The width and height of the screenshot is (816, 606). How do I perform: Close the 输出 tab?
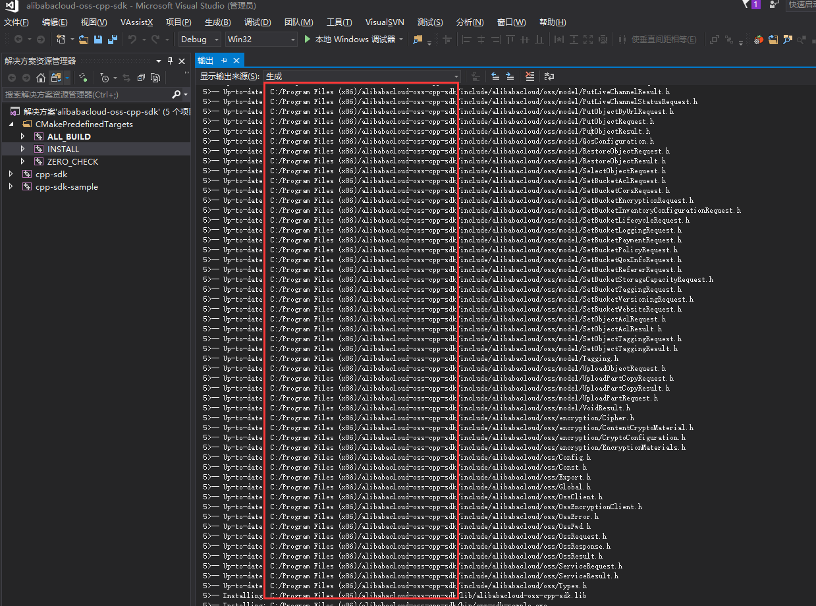pyautogui.click(x=236, y=61)
